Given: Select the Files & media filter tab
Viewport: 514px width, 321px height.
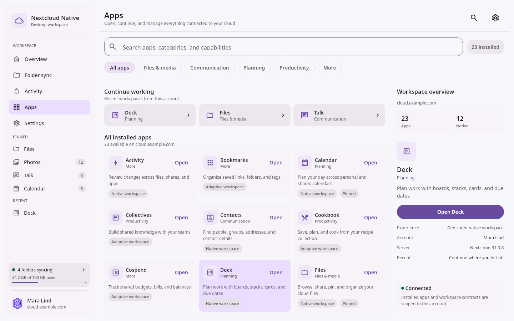Looking at the screenshot, I should (160, 68).
